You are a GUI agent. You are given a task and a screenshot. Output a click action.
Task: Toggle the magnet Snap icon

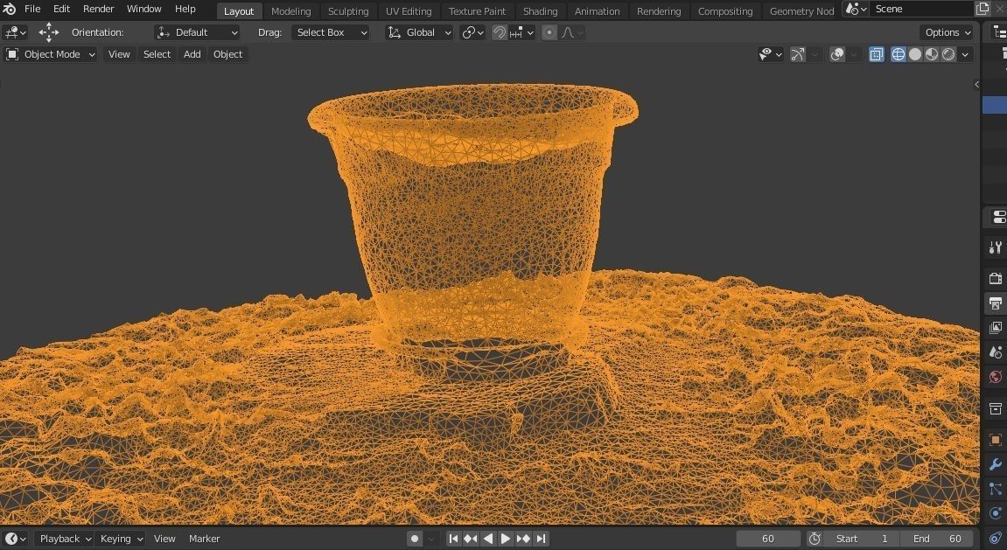[x=499, y=32]
